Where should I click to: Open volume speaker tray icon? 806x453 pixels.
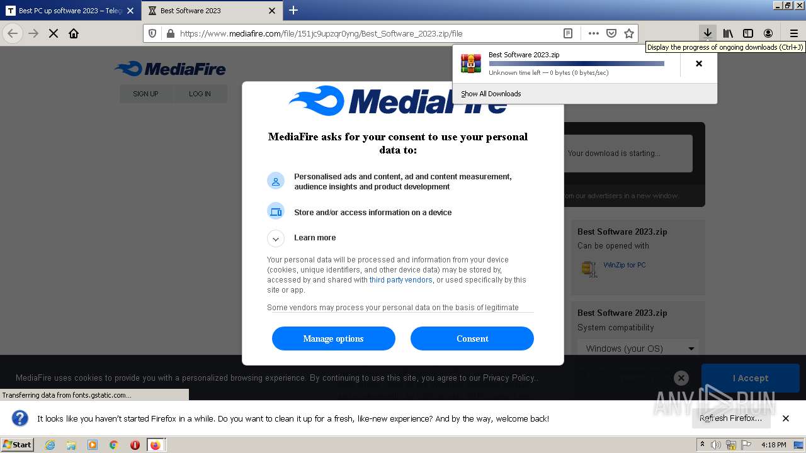click(x=716, y=445)
